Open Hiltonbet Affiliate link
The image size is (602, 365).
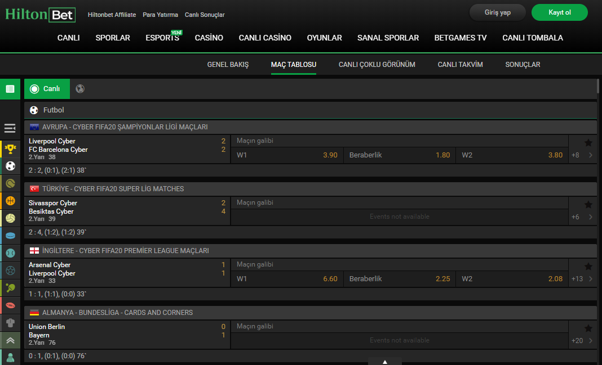(x=112, y=15)
